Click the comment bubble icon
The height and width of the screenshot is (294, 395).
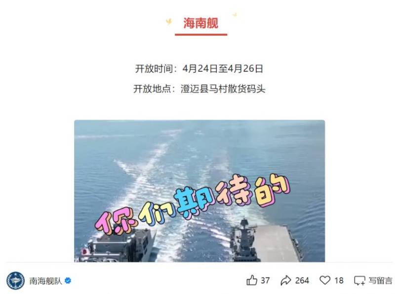tap(359, 281)
